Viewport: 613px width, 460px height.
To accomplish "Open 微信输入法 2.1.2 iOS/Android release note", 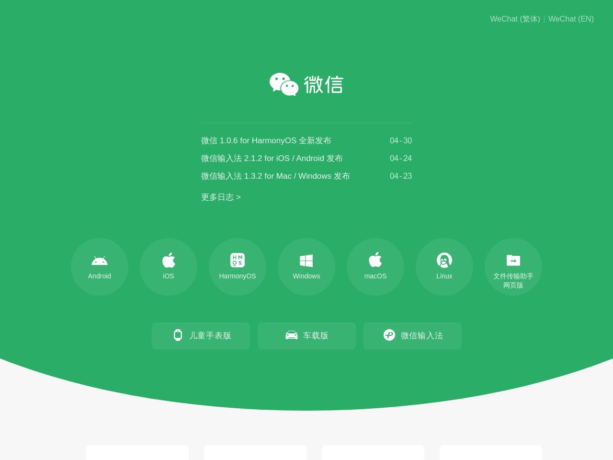I will pyautogui.click(x=272, y=158).
